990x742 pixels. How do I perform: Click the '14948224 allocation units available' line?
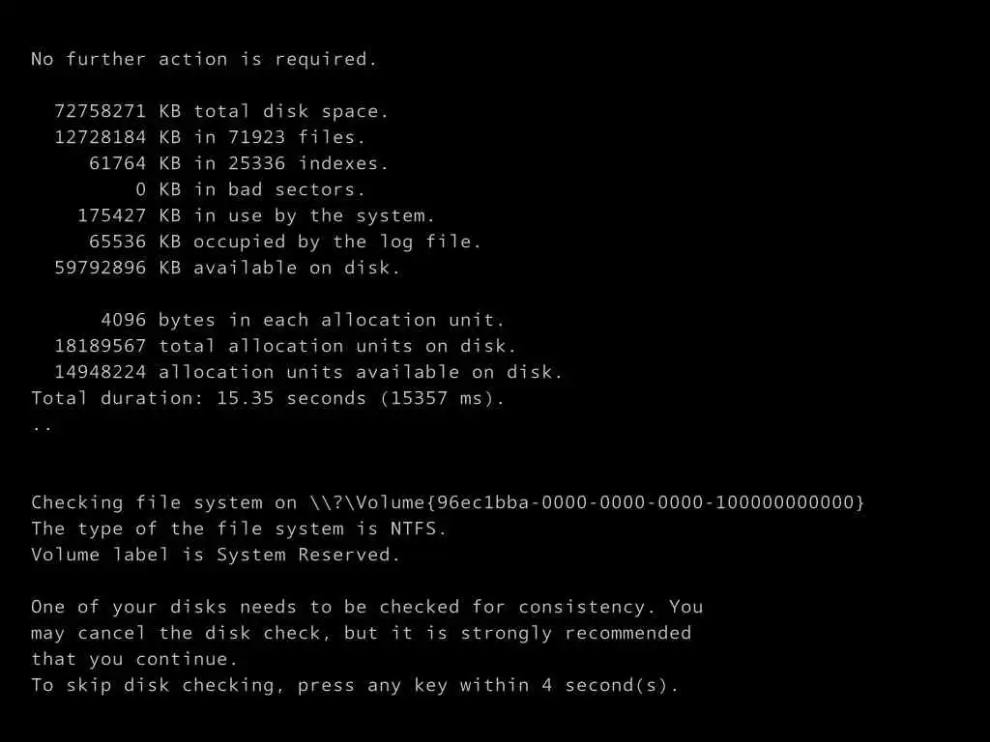(308, 372)
